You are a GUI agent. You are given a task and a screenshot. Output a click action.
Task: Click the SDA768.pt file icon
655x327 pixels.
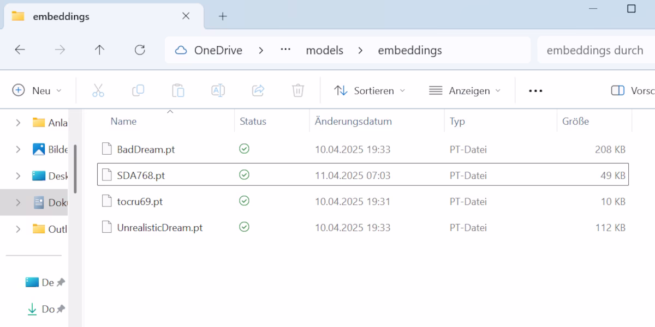point(107,175)
